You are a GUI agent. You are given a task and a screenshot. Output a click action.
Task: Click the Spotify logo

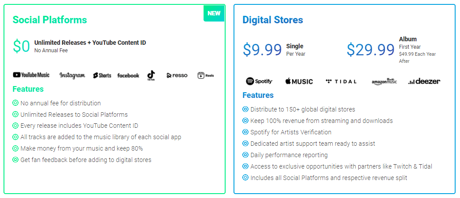click(260, 81)
